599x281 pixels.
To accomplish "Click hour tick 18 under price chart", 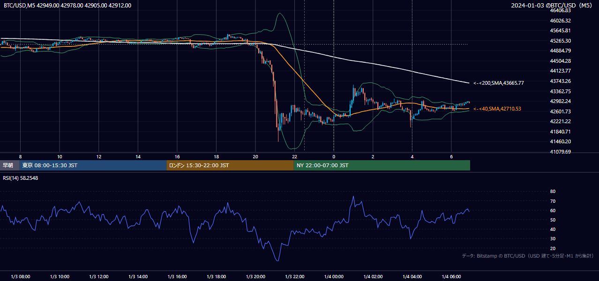I will pyautogui.click(x=216, y=156).
